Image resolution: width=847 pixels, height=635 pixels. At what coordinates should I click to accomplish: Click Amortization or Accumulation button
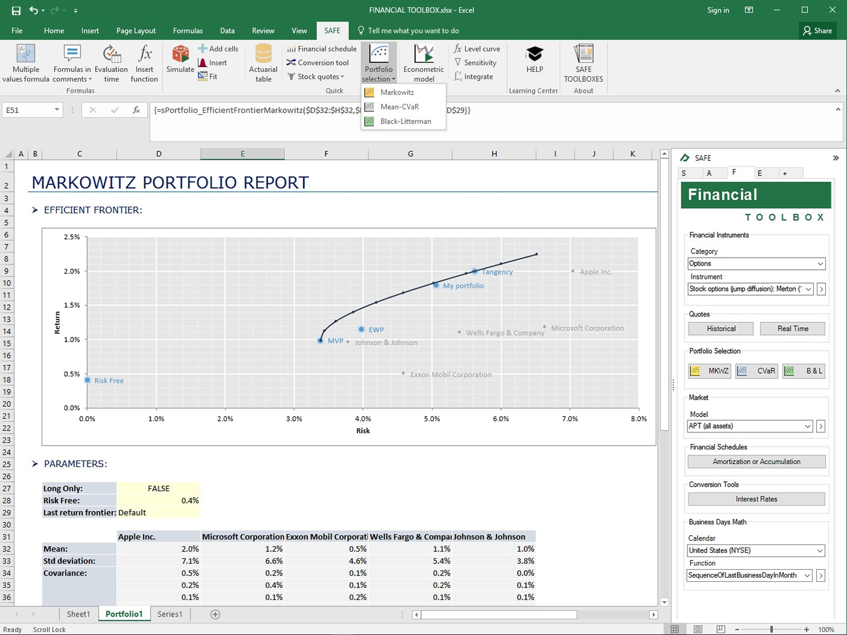tap(756, 462)
